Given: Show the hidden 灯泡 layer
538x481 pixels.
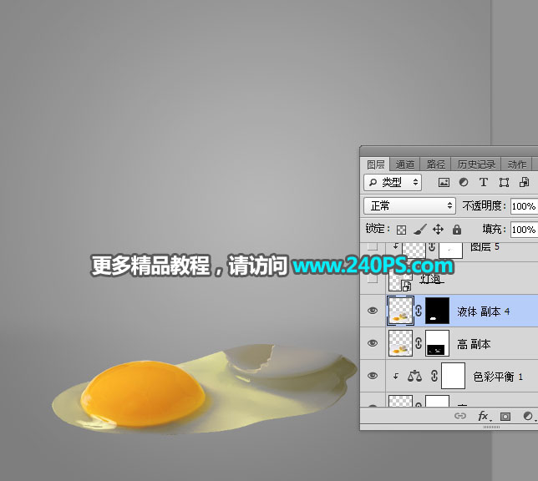Looking at the screenshot, I should (x=373, y=279).
